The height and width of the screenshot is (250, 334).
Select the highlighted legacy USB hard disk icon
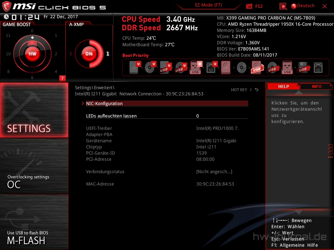257,67
